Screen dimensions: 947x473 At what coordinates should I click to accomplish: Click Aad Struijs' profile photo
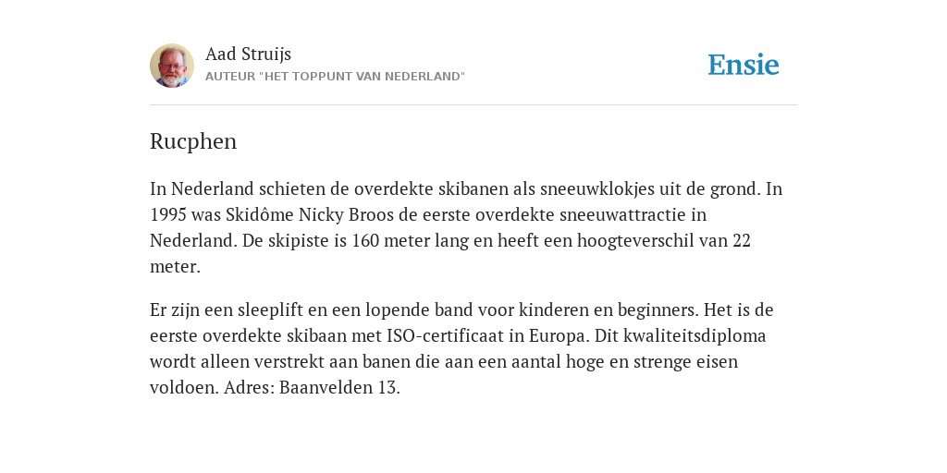coord(172,66)
